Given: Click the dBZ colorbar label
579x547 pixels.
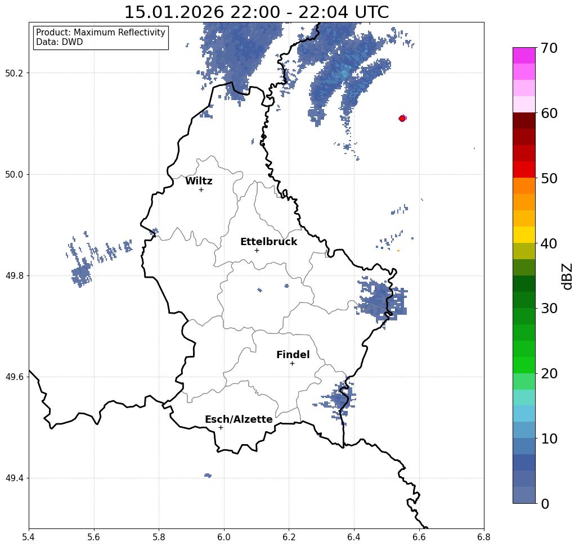Looking at the screenshot, I should tap(567, 276).
